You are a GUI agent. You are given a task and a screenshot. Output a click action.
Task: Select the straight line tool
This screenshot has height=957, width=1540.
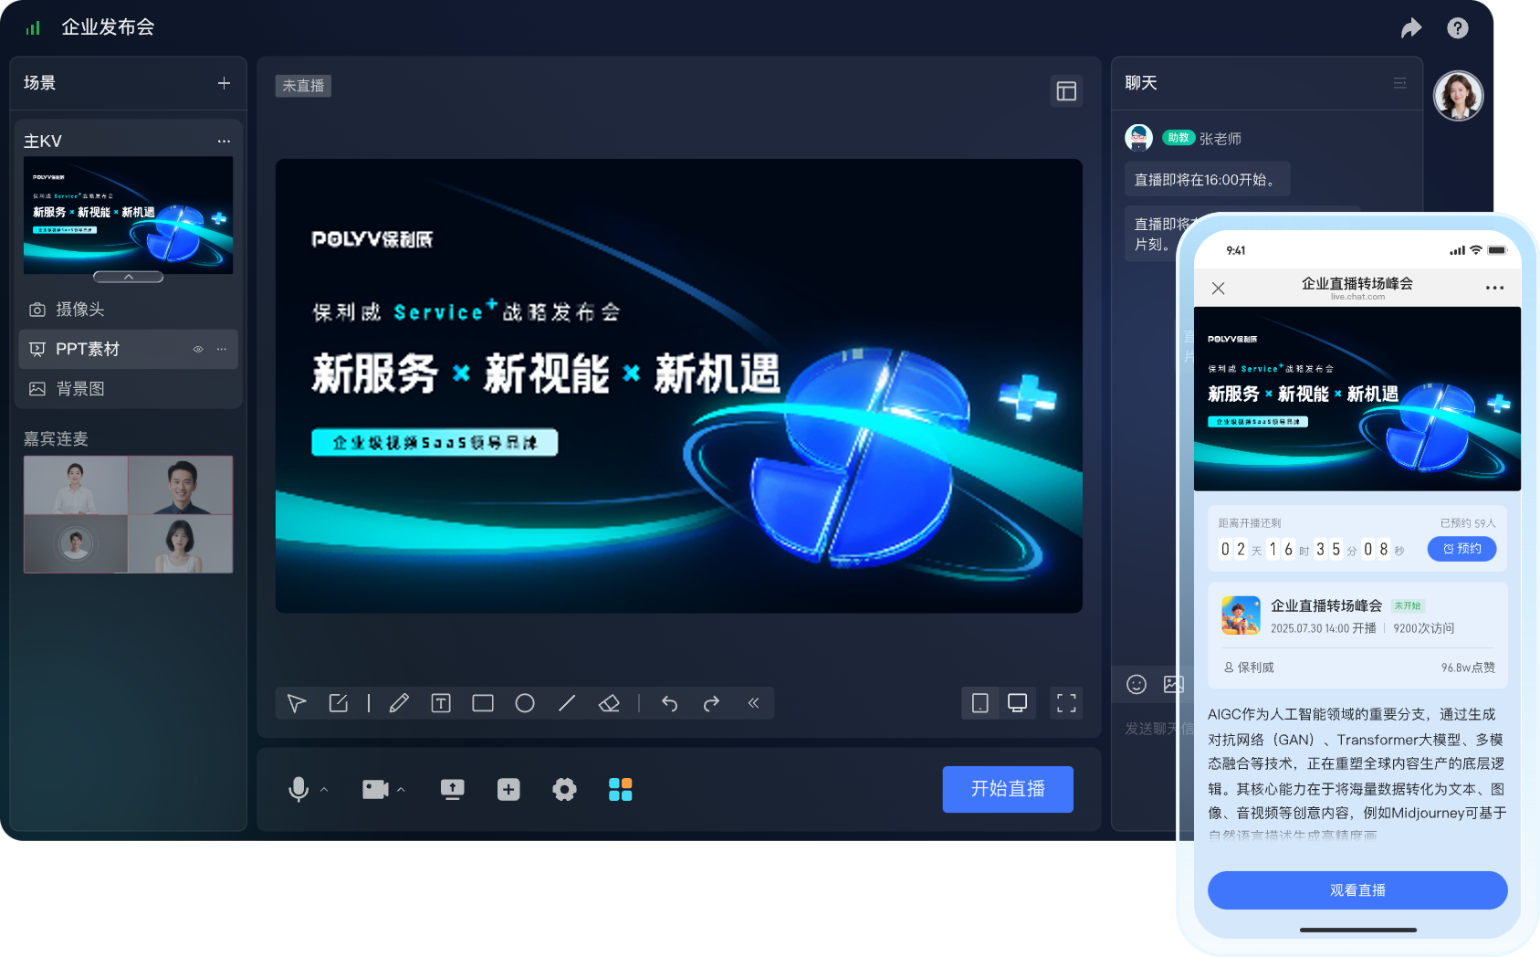tap(567, 703)
